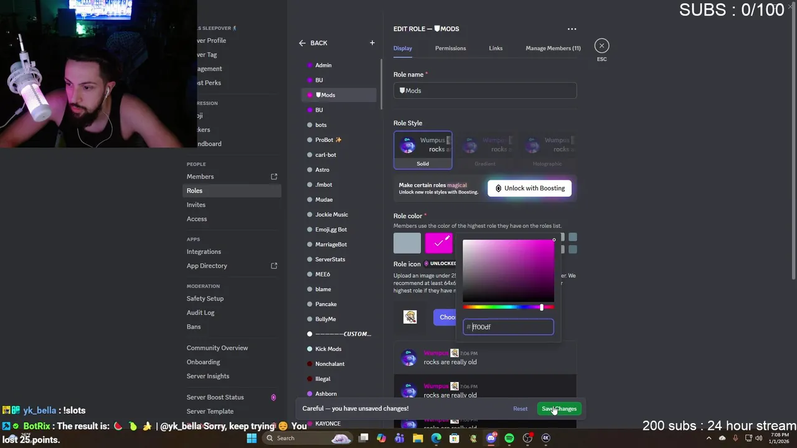The width and height of the screenshot is (797, 448).
Task: Select the Mods role in list
Action: click(x=339, y=95)
